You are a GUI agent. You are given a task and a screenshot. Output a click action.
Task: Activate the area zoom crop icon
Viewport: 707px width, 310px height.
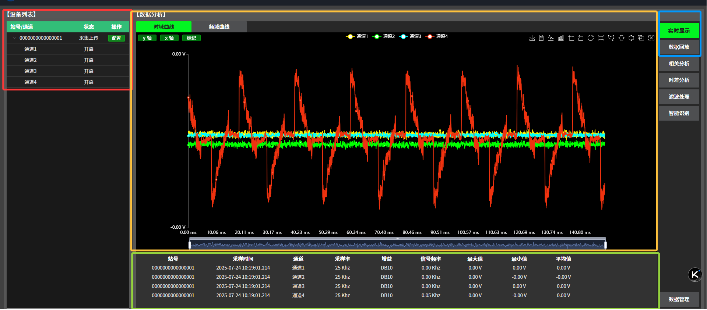click(x=571, y=38)
